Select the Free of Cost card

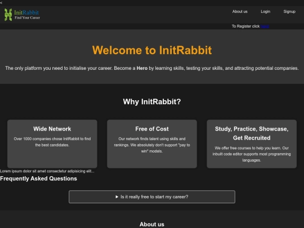tap(152, 144)
